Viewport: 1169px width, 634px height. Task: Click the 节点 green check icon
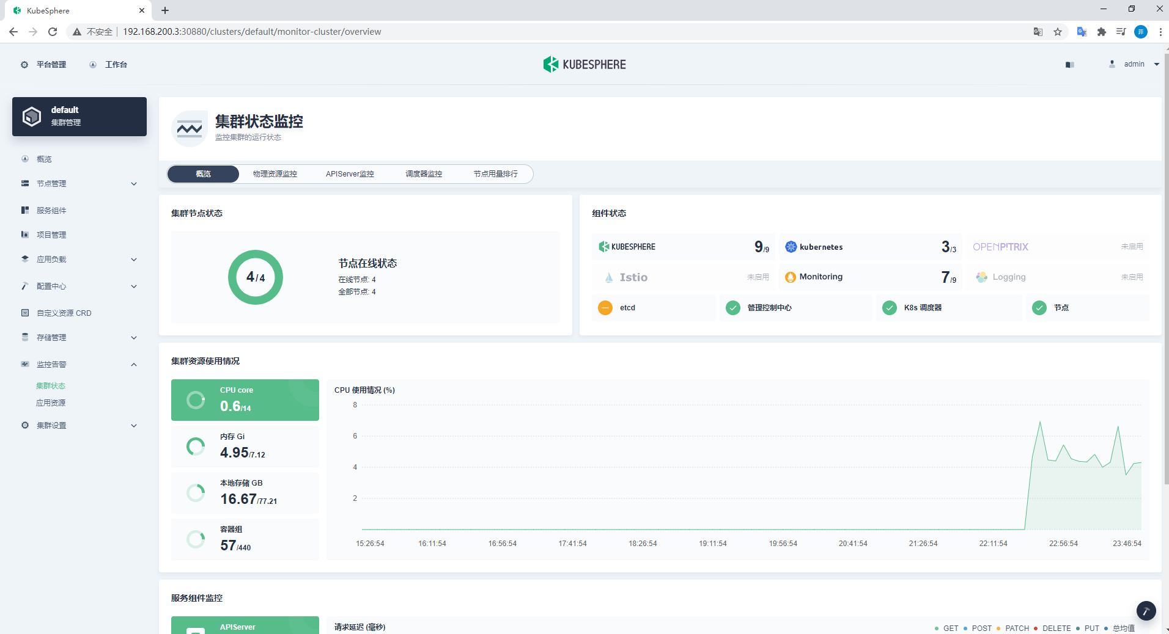click(x=1039, y=308)
